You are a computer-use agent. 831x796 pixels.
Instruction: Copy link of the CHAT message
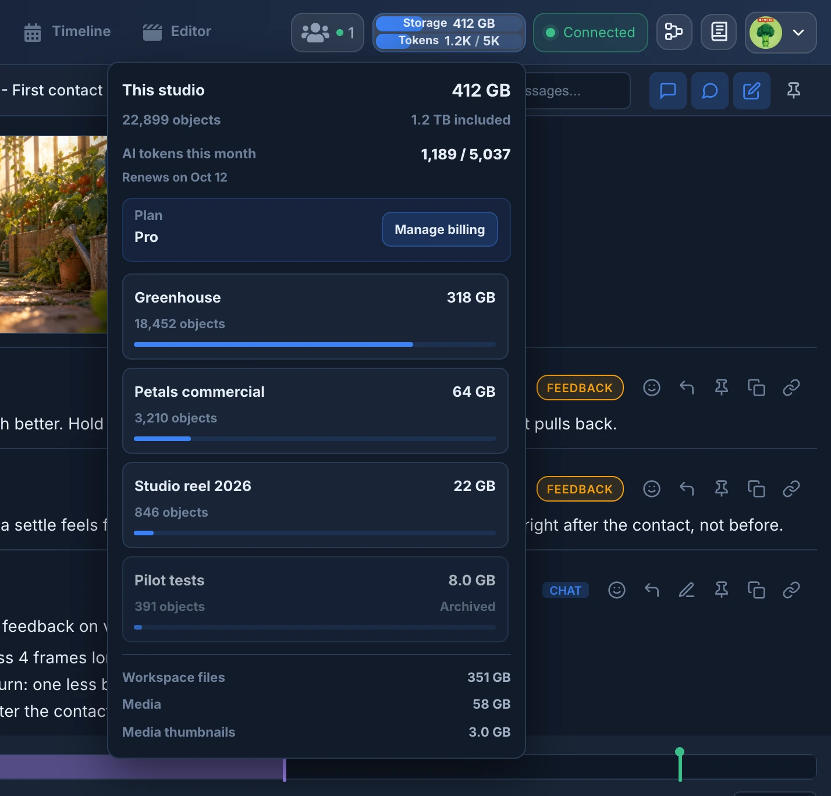click(x=791, y=590)
